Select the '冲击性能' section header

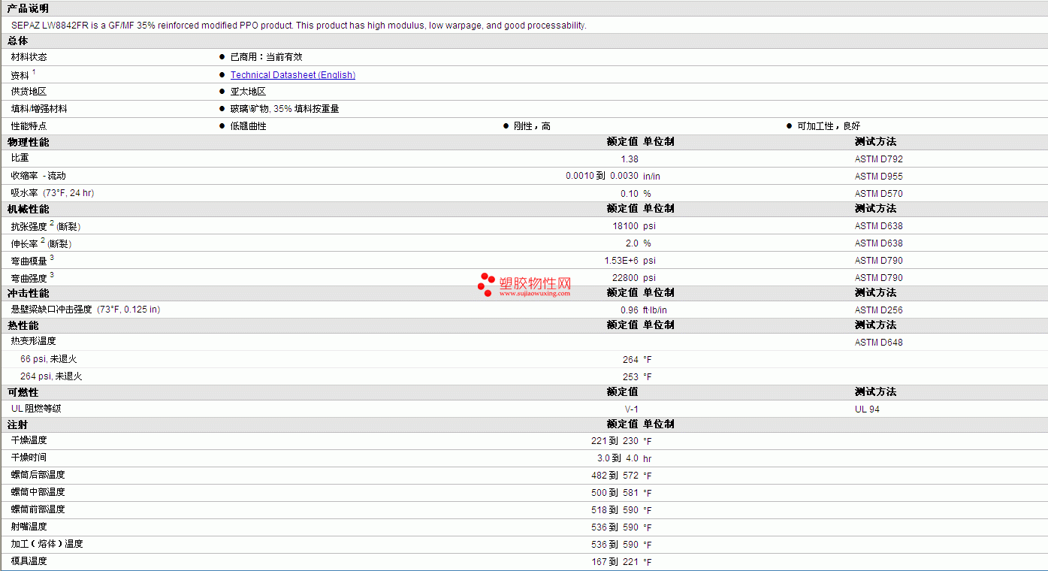click(28, 293)
